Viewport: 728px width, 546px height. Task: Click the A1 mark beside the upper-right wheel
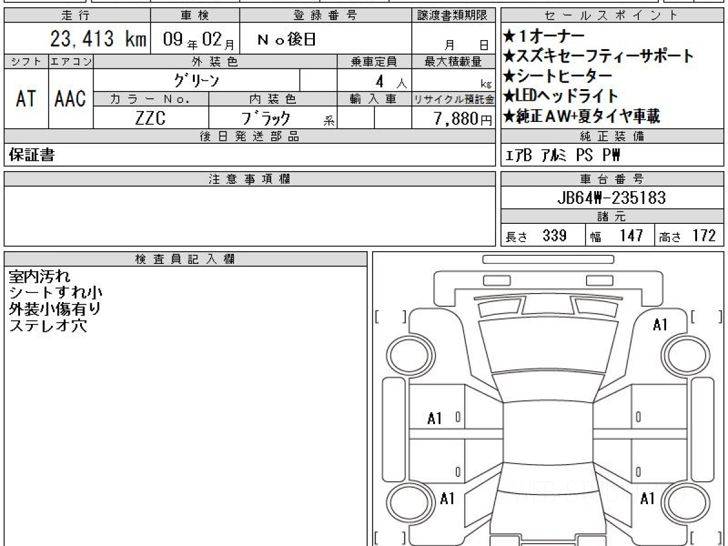(660, 325)
